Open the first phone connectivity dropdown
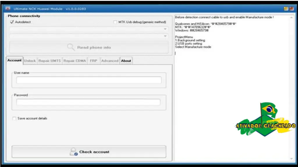 89,29
